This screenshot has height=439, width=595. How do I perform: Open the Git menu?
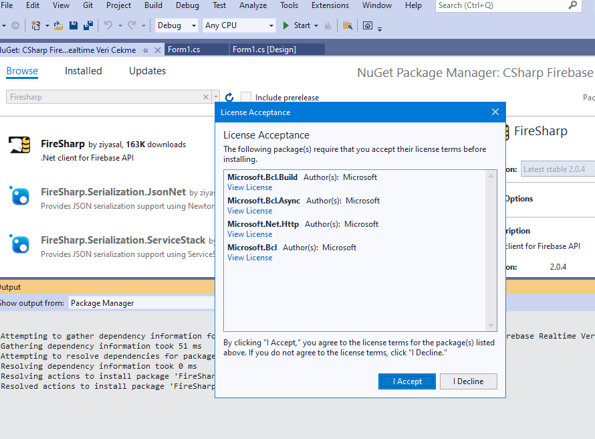[88, 5]
